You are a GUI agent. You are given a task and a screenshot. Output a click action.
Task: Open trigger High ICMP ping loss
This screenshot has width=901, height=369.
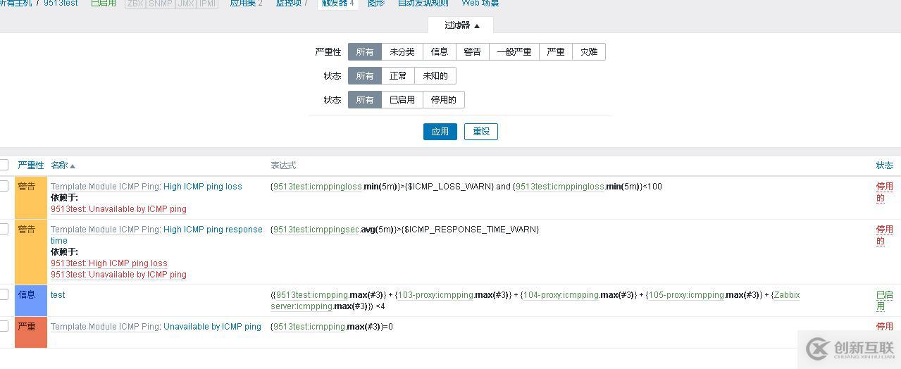[203, 187]
